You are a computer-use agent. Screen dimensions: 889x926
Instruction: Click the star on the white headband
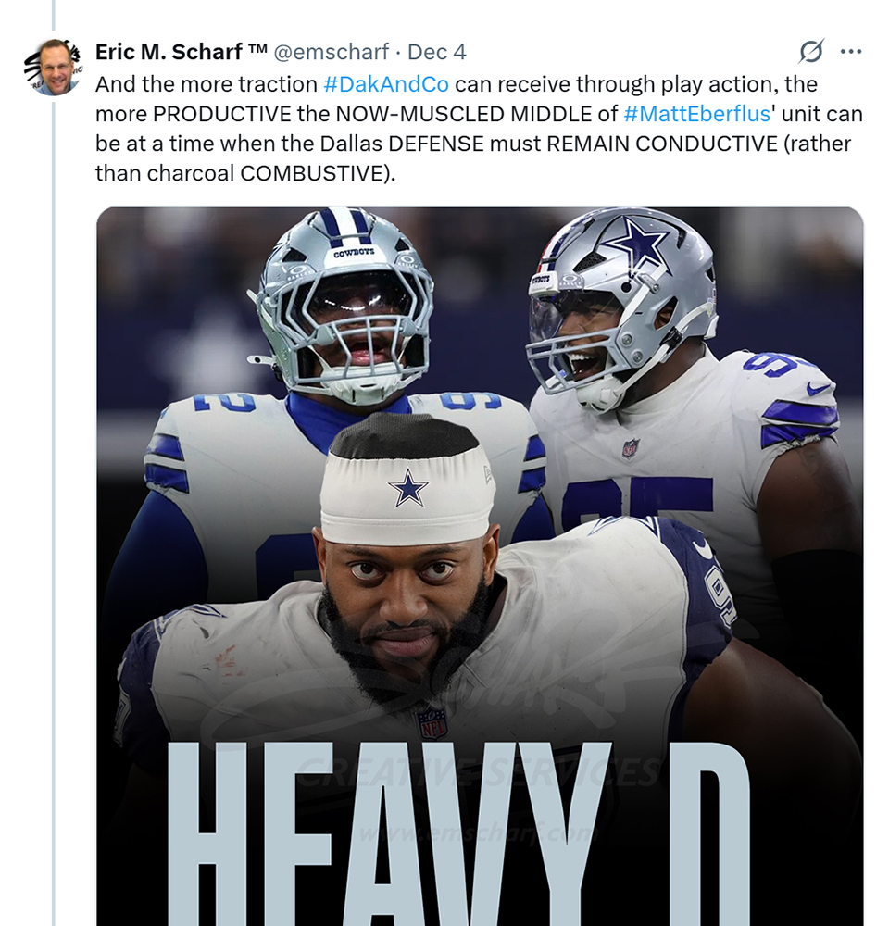click(x=407, y=488)
